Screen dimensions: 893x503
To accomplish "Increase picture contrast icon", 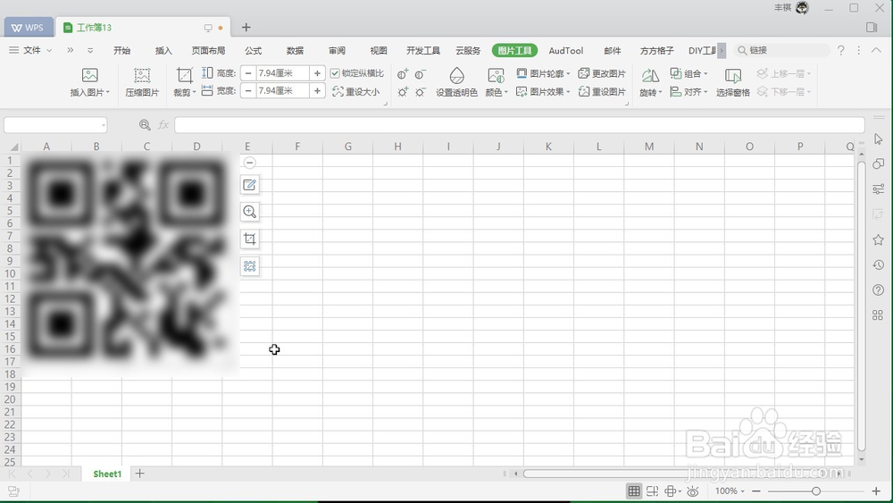I will (403, 74).
